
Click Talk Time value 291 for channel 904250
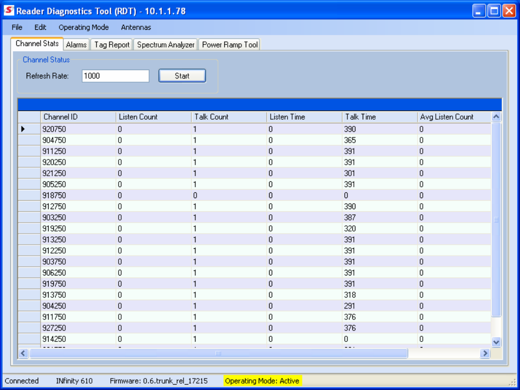[379, 306]
